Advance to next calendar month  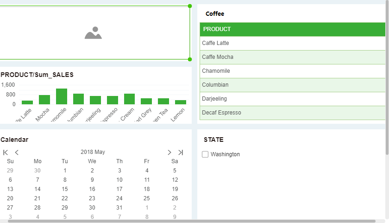coord(169,152)
